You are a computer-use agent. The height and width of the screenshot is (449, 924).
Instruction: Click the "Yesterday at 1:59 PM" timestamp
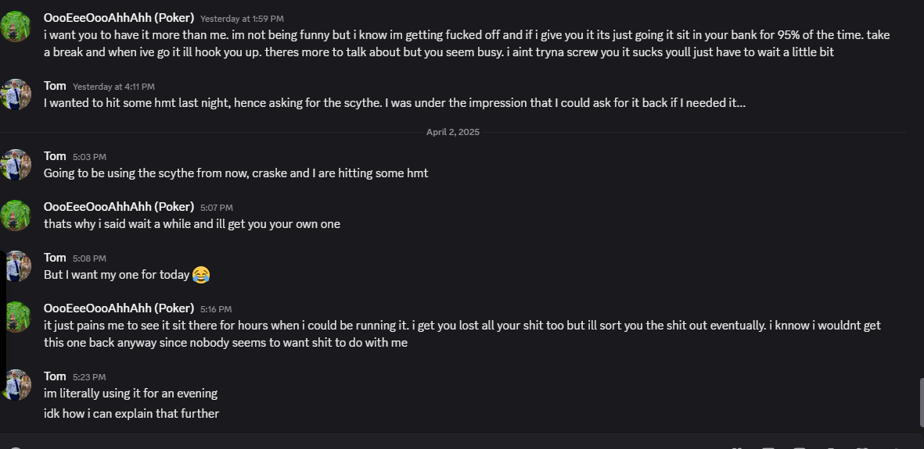pyautogui.click(x=242, y=18)
